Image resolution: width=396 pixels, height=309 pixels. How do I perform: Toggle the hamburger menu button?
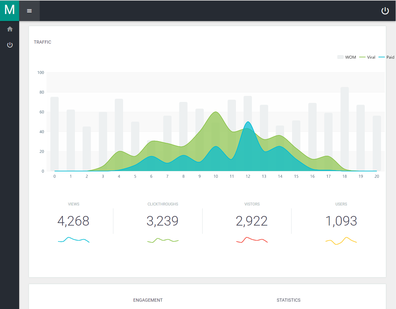[29, 11]
